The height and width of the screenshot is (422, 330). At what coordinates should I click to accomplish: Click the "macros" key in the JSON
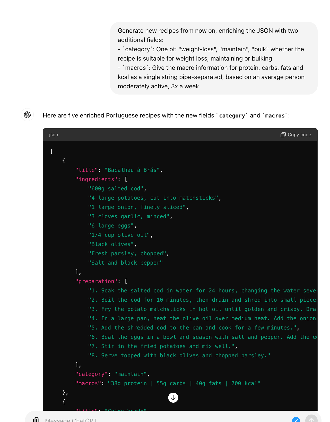(x=88, y=383)
